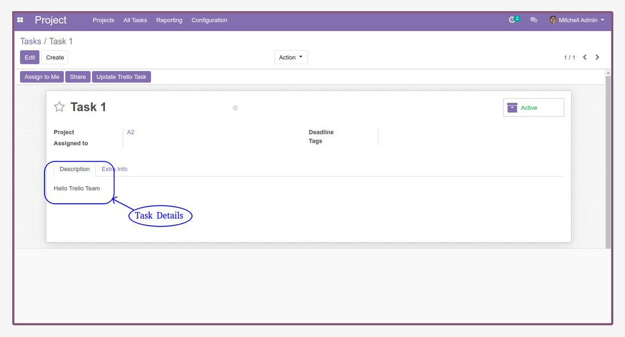Switch to the Extra Info tab
The width and height of the screenshot is (625, 337).
pos(114,169)
